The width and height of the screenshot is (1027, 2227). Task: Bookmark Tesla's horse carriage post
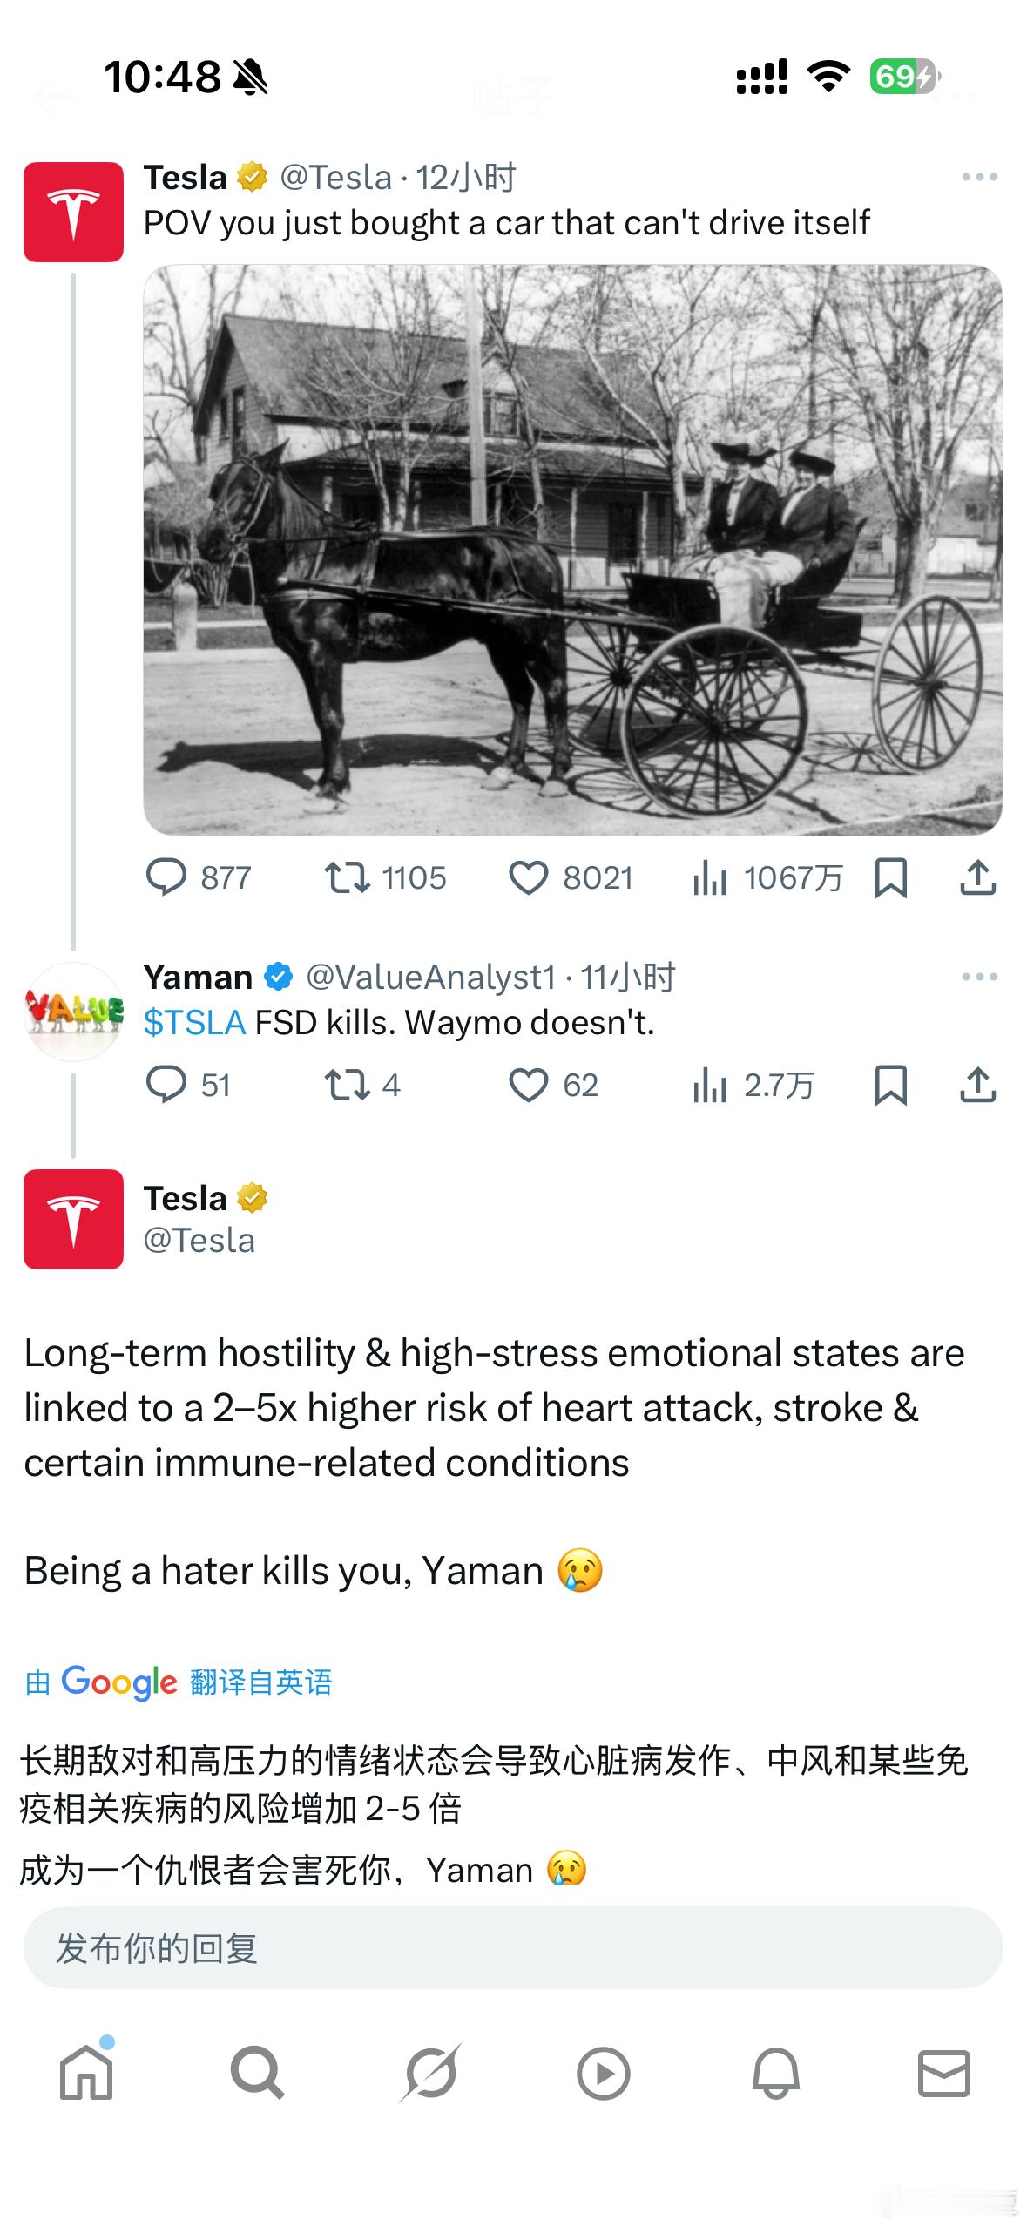tap(890, 877)
